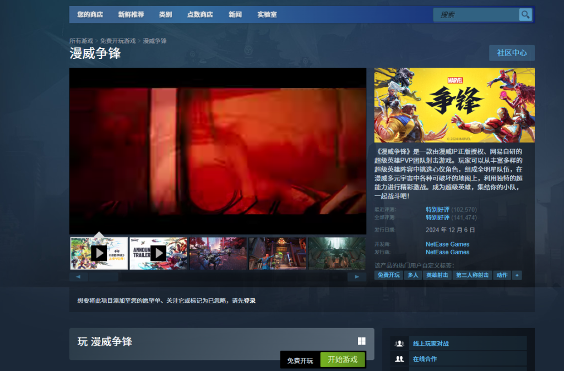
Task: Open the 类别 menu
Action: 165,15
